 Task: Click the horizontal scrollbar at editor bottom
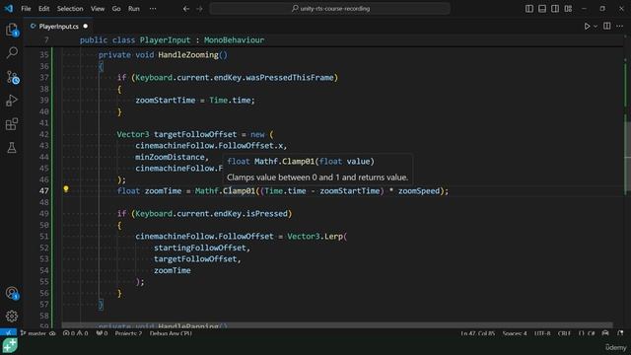[x=337, y=324]
